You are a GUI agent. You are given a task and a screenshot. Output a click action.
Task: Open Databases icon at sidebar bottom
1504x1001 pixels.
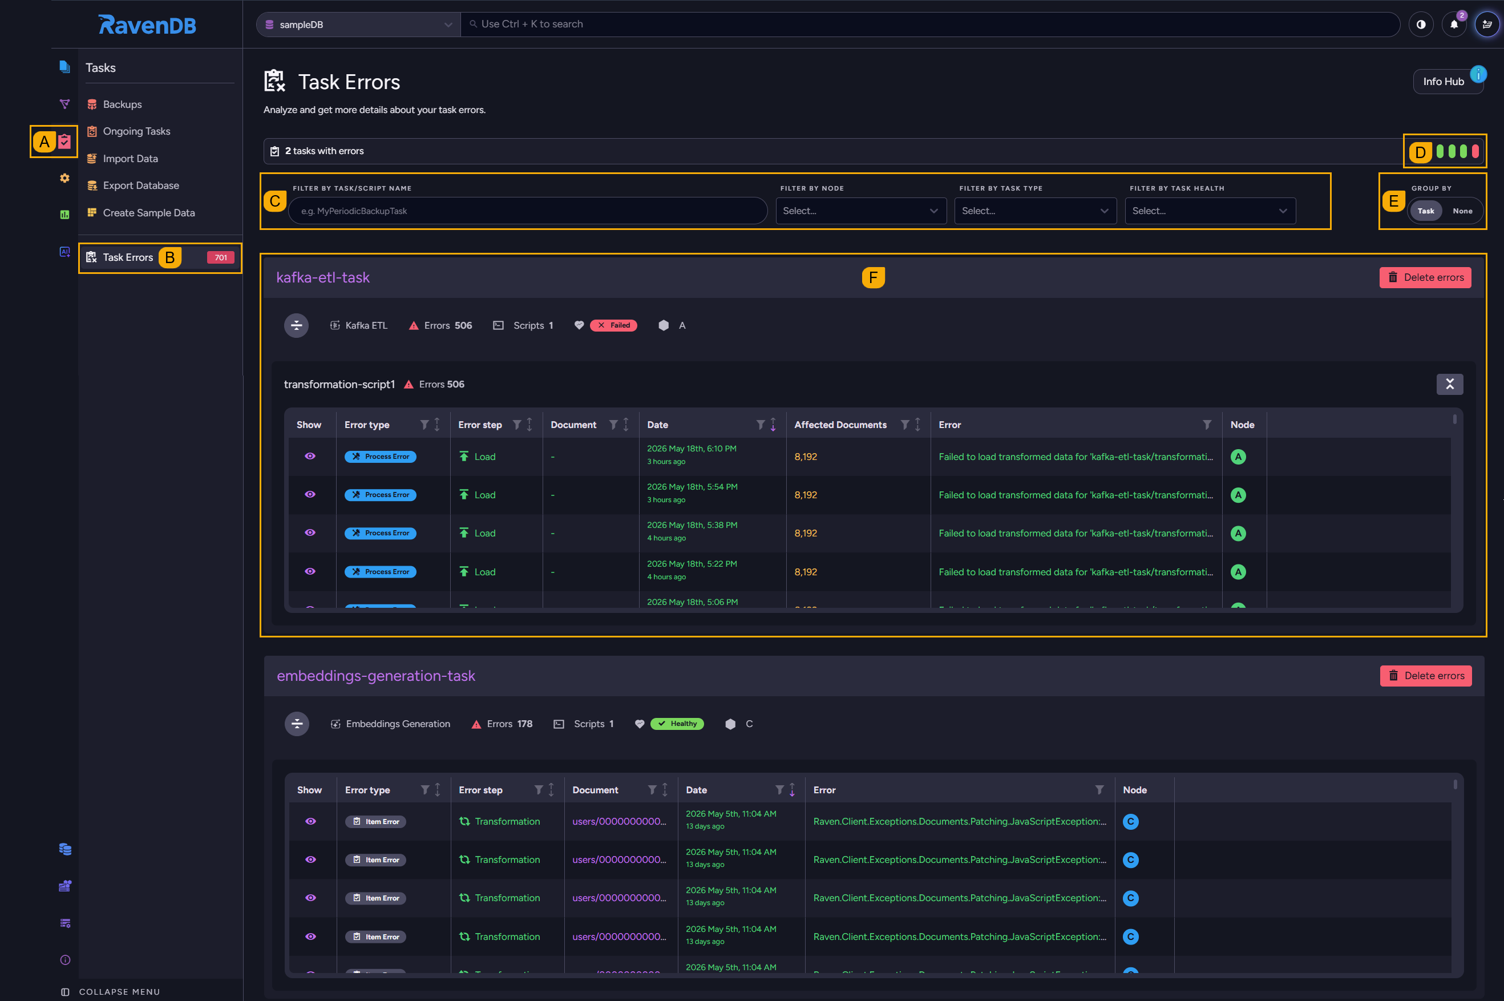pyautogui.click(x=65, y=849)
